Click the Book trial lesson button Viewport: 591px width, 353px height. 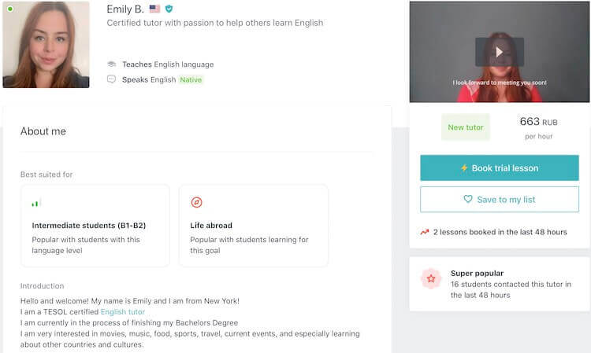coord(500,168)
